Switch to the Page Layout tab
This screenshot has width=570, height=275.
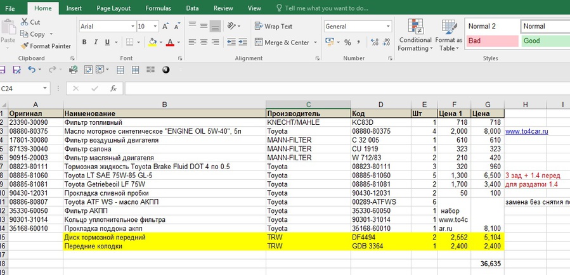pyautogui.click(x=113, y=8)
